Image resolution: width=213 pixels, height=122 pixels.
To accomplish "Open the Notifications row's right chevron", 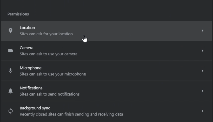I will (x=203, y=91).
